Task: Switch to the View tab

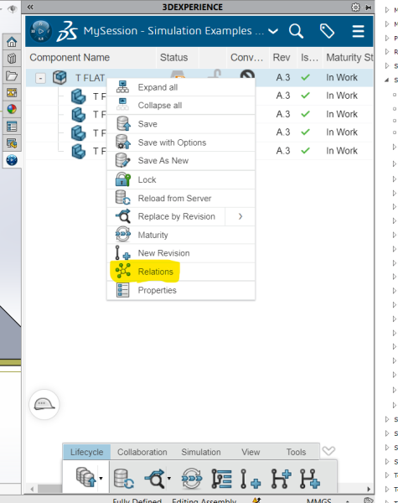Action: tap(251, 452)
